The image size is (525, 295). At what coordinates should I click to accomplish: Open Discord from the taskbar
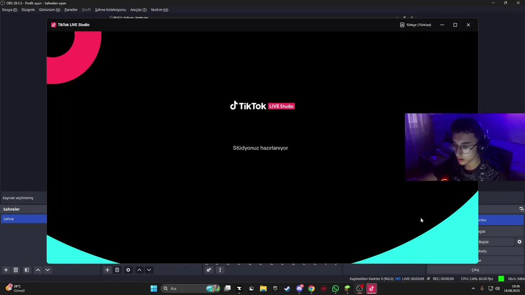coord(299,288)
